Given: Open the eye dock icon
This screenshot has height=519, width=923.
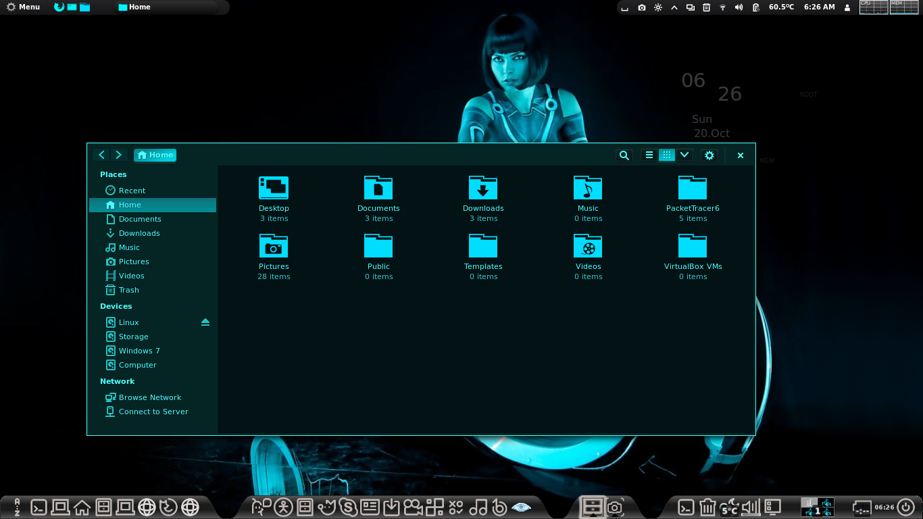Looking at the screenshot, I should (521, 507).
